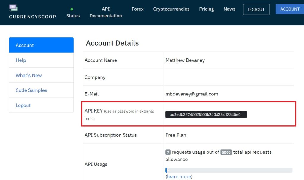The image size is (304, 180).
Task: Go to the Forex page
Action: 137,9
